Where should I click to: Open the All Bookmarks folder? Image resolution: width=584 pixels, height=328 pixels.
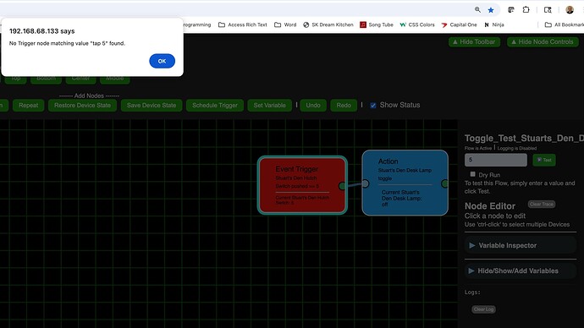[565, 25]
